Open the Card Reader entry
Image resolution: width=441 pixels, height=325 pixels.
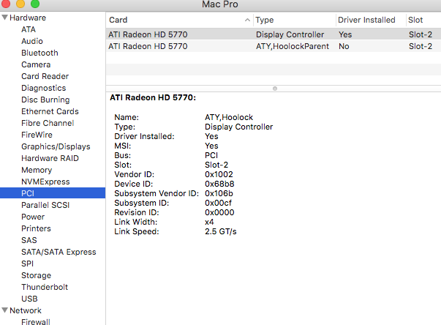pyautogui.click(x=45, y=76)
